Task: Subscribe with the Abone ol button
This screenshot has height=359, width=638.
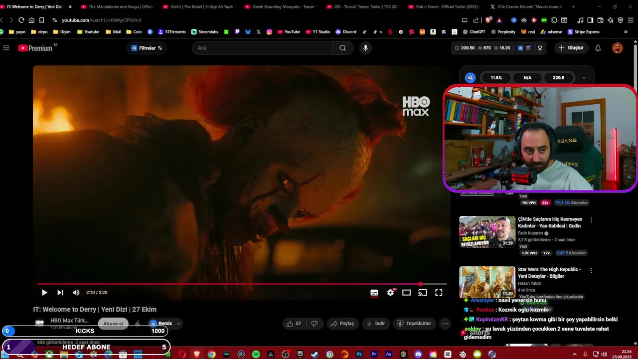Action: click(113, 324)
